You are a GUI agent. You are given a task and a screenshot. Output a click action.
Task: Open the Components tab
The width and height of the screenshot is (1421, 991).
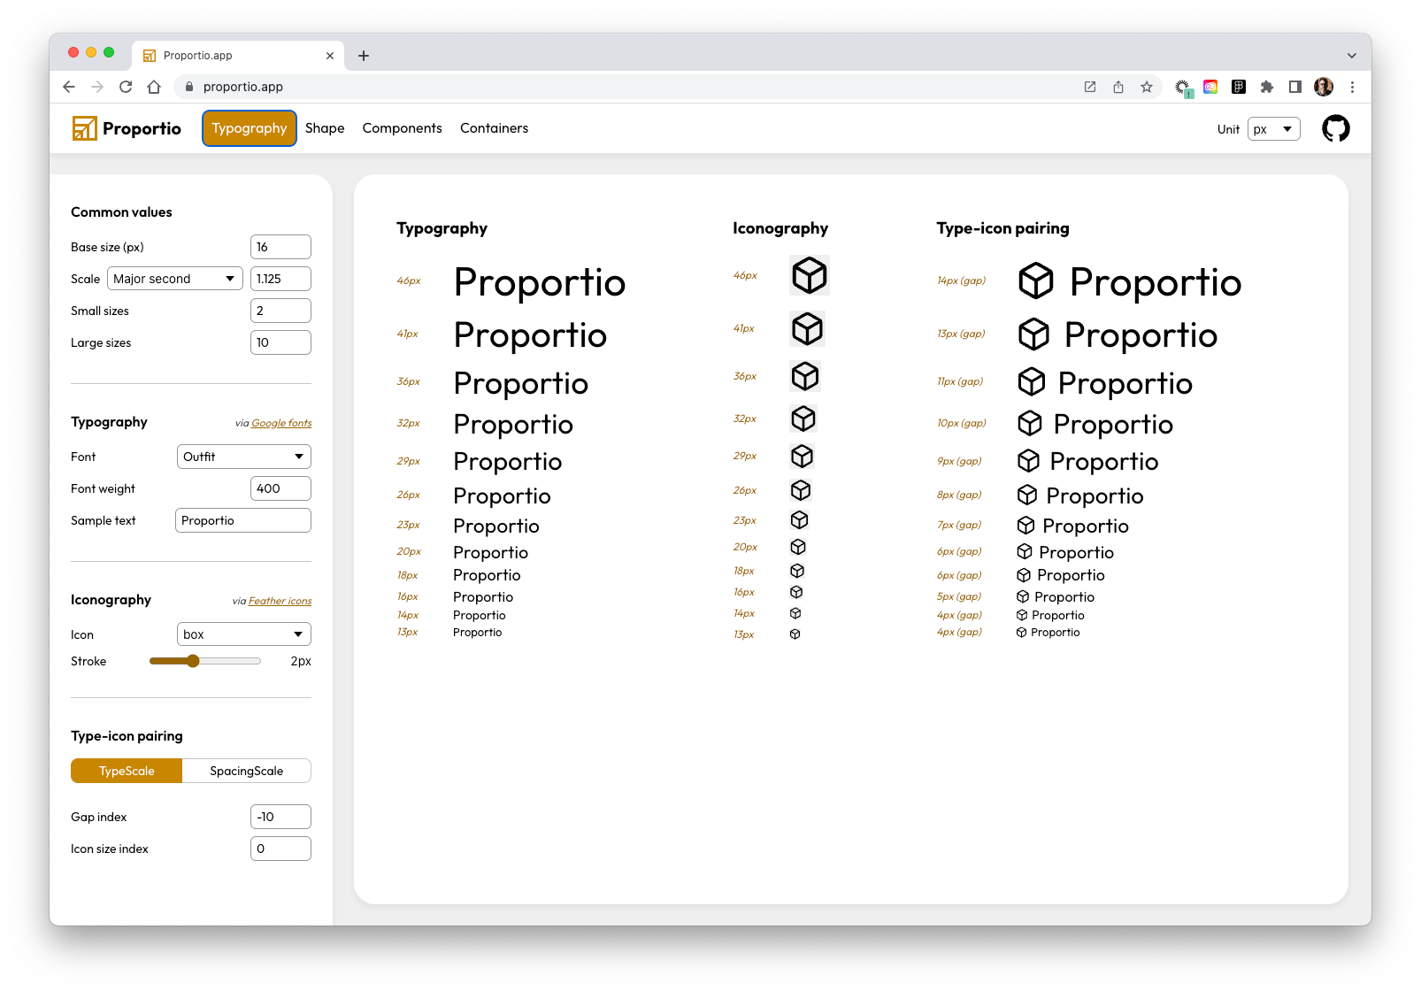click(402, 128)
